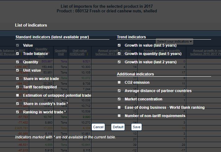Enable Estimation of untapped potential trade
Image resolution: width=221 pixels, height=152 pixels.
18,95
